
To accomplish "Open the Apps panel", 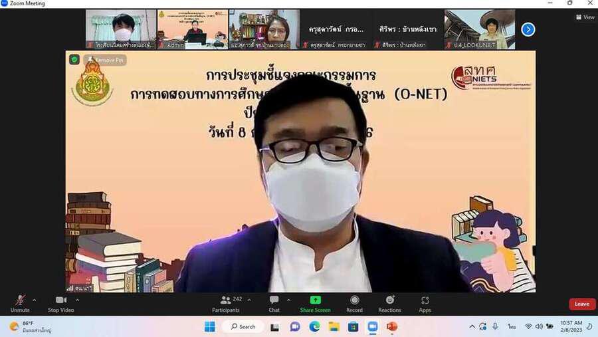I will [x=425, y=301].
